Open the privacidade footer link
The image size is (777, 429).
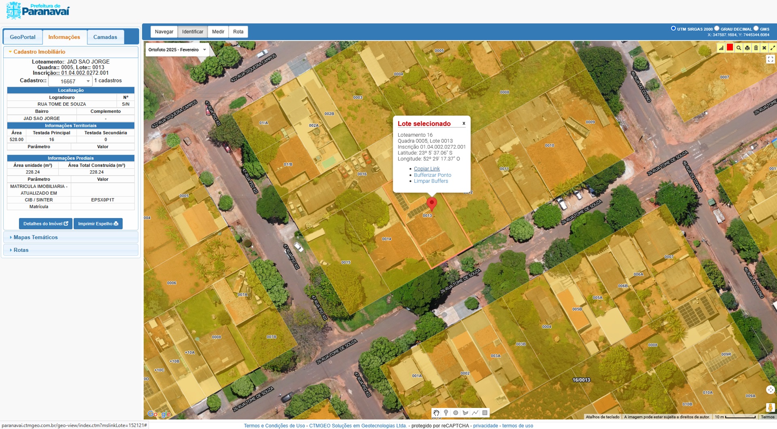(x=485, y=426)
